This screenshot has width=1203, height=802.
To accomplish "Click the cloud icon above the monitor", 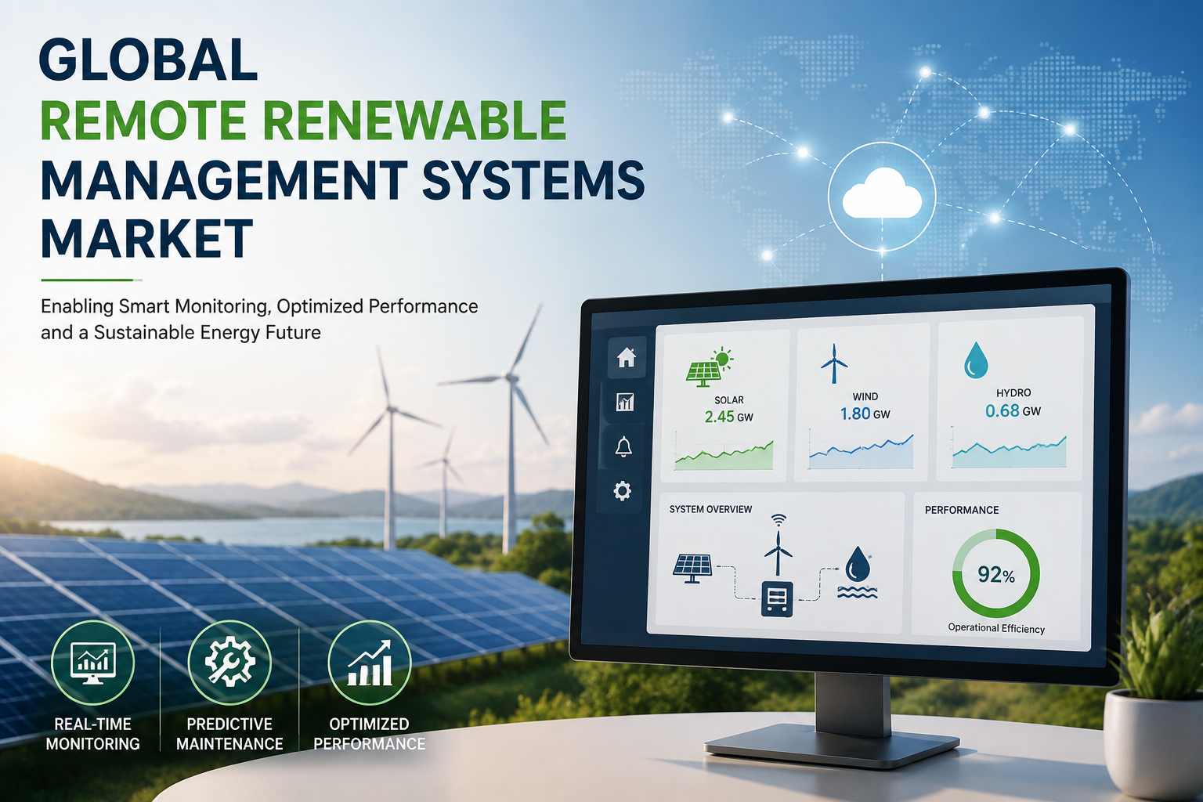I will point(882,193).
